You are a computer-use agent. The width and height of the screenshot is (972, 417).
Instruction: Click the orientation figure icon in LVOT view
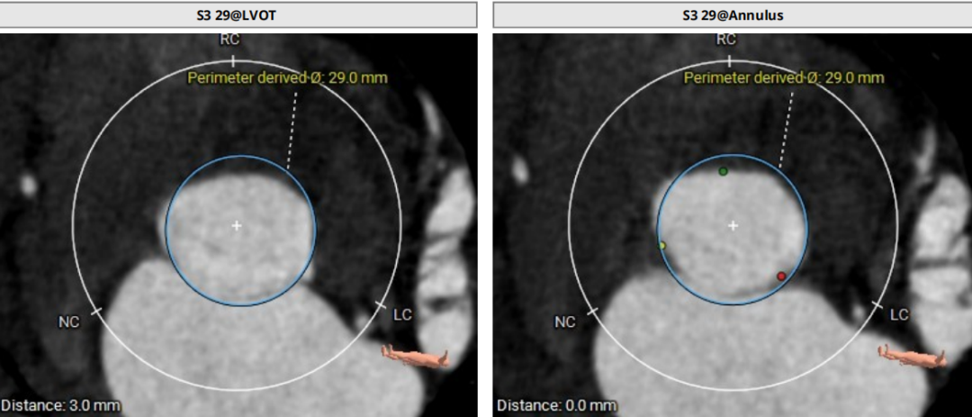pyautogui.click(x=414, y=356)
